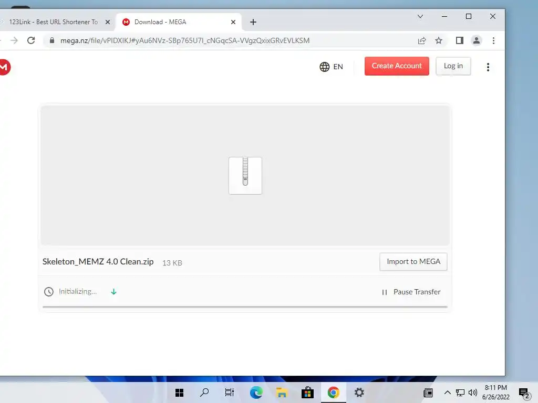Open MEGA page three-dot menu
The height and width of the screenshot is (403, 538).
tap(488, 67)
